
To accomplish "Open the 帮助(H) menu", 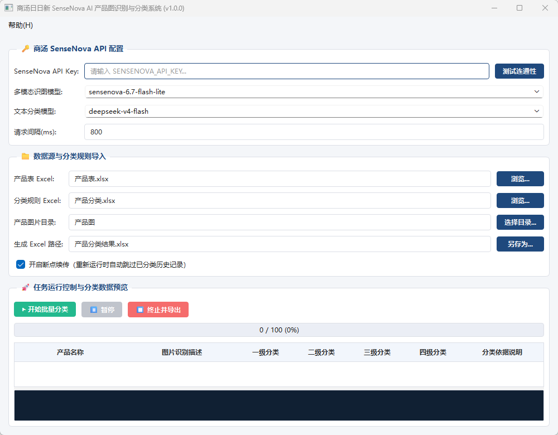I will pos(21,25).
